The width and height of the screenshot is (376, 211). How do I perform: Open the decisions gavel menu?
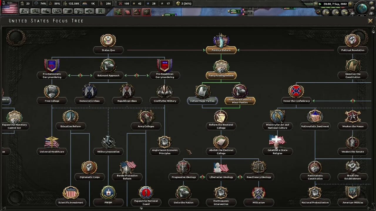[24, 11]
